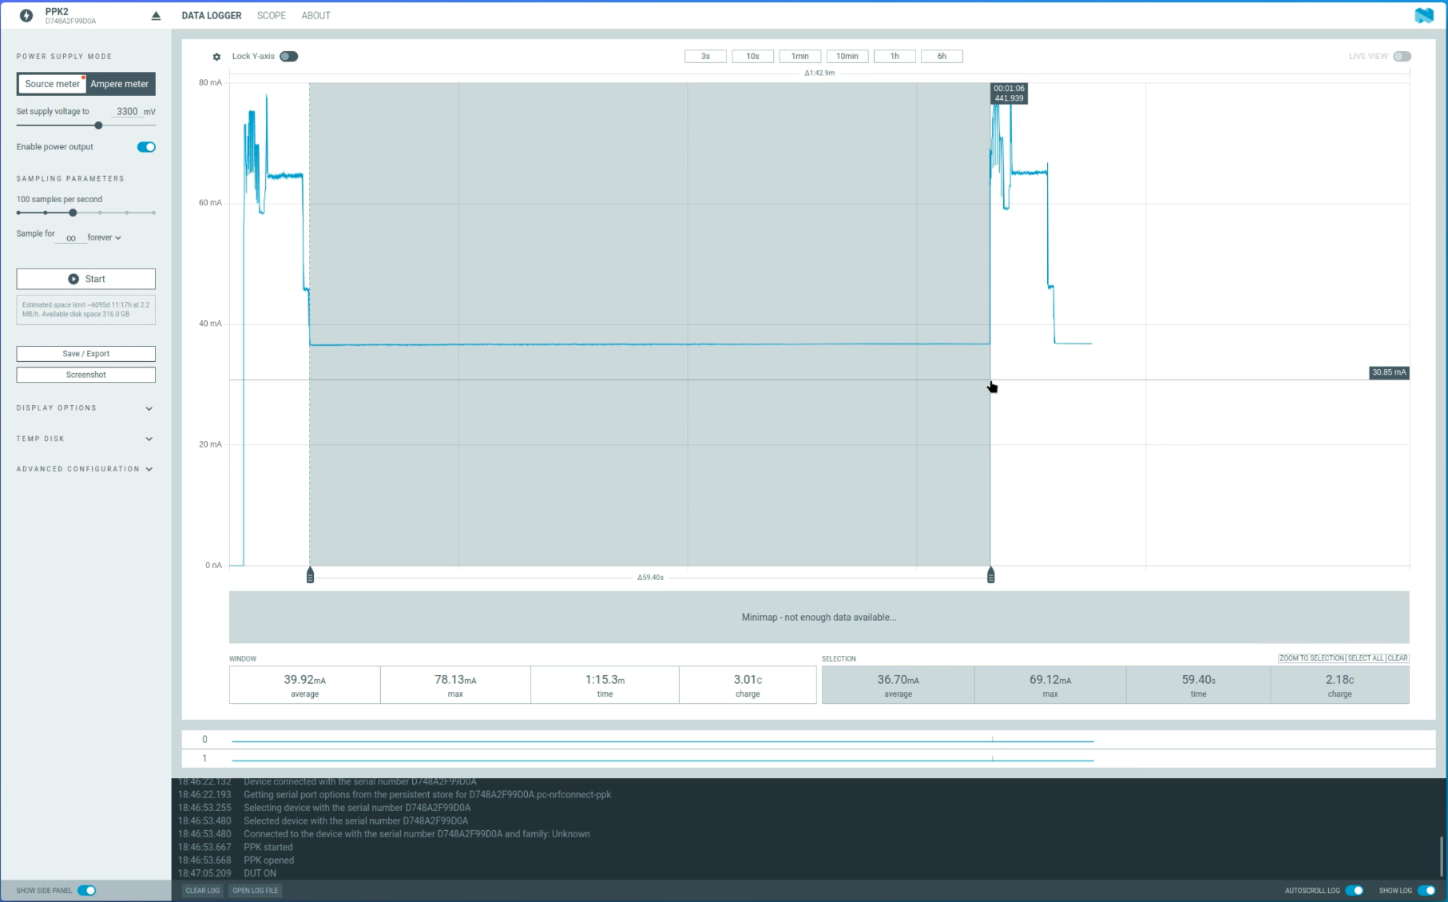
Task: Click the supply voltage slider handle
Action: coord(98,125)
